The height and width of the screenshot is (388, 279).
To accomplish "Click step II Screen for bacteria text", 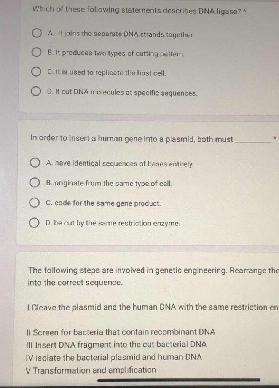I will click(x=121, y=332).
